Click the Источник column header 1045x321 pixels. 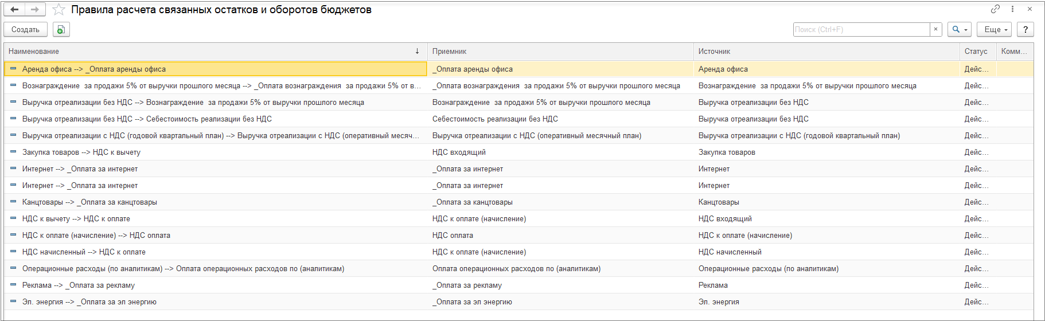(x=714, y=52)
